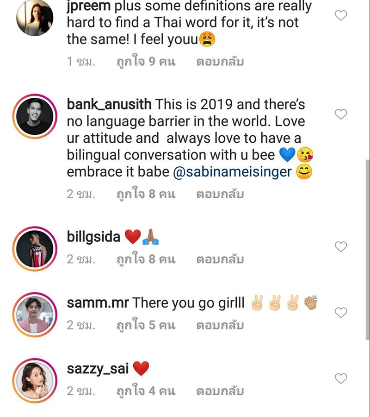
Task: Like bank_anusith's comment with the heart
Action: tap(340, 114)
